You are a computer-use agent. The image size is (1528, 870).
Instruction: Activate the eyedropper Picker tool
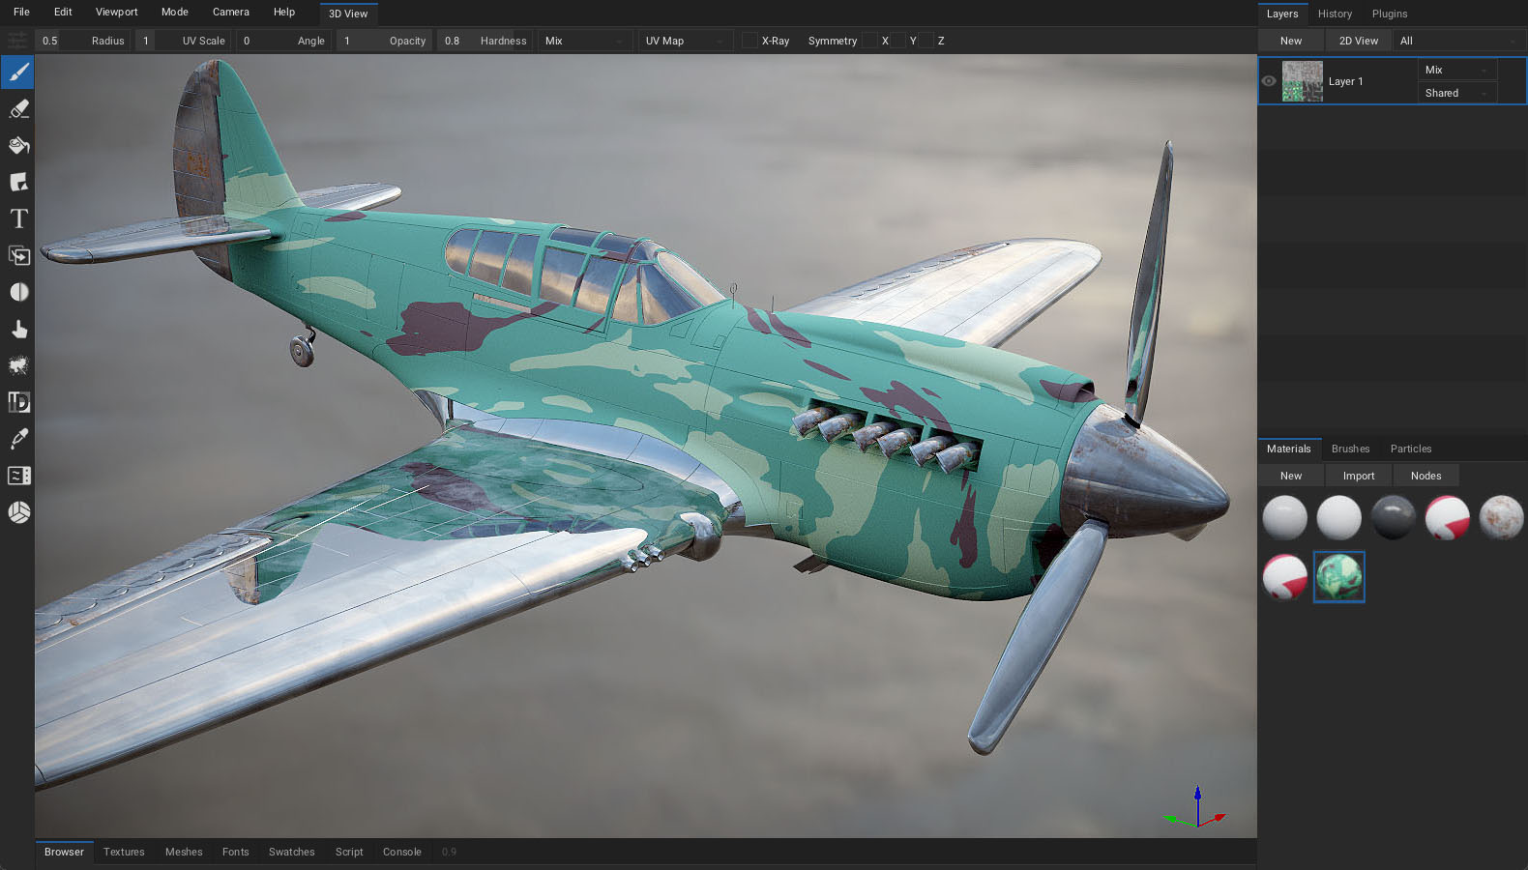pos(18,439)
